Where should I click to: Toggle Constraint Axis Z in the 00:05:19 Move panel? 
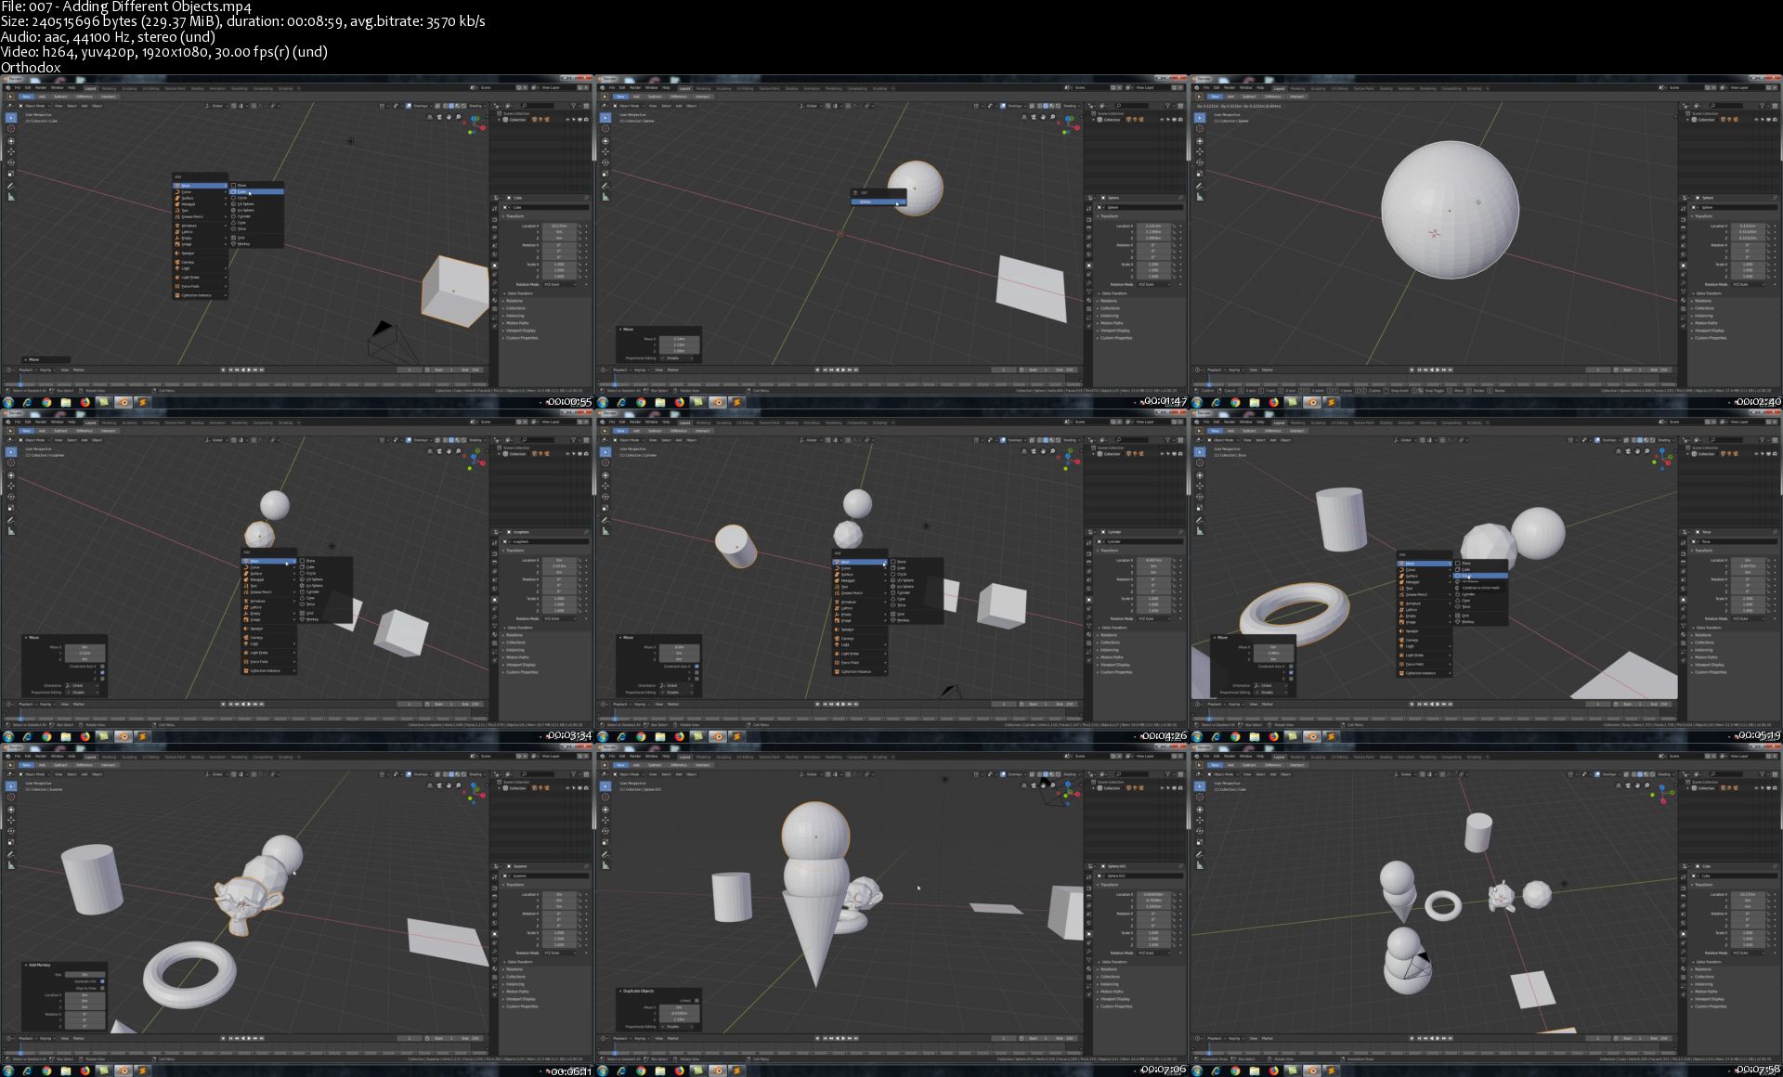pyautogui.click(x=1291, y=679)
